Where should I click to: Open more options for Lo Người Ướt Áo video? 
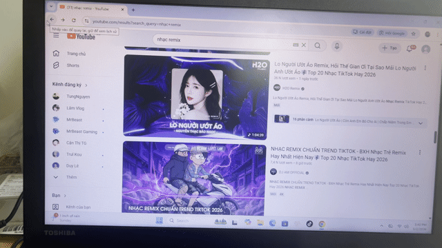coord(425,68)
